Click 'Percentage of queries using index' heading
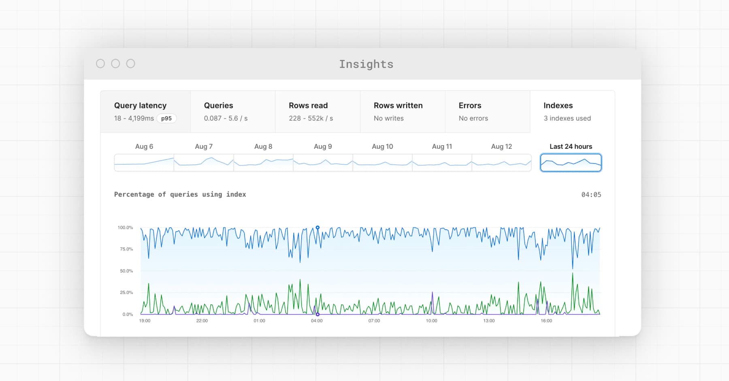The height and width of the screenshot is (381, 729). (180, 195)
